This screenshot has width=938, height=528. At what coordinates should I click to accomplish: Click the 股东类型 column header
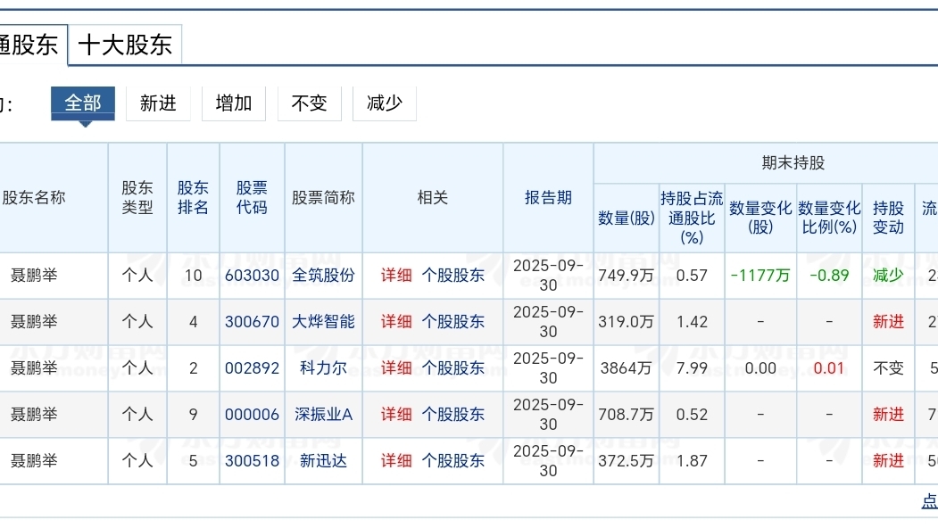coord(137,198)
